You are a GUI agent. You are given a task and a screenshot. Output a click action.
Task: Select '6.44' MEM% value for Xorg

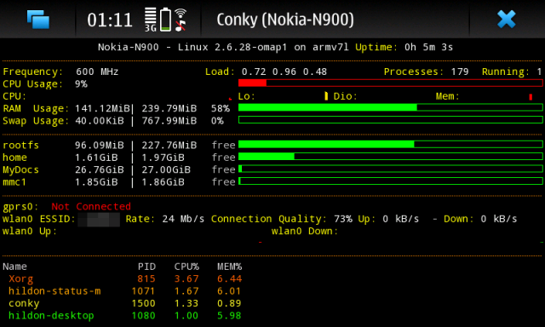click(x=229, y=279)
